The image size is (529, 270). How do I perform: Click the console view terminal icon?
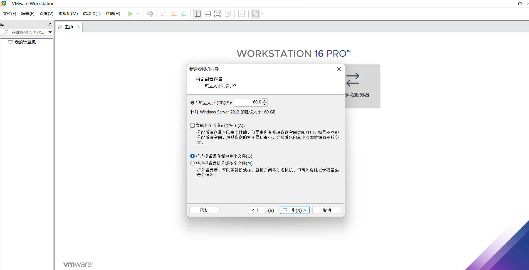tap(241, 14)
